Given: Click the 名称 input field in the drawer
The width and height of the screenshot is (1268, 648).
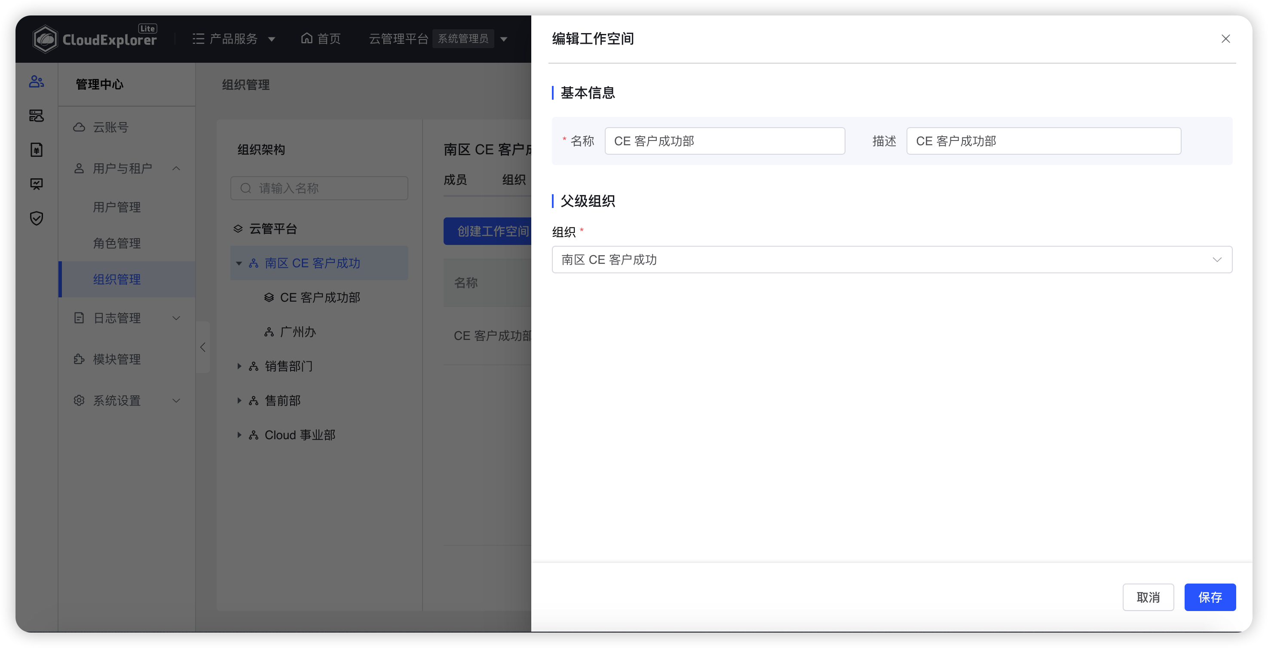Looking at the screenshot, I should (725, 141).
